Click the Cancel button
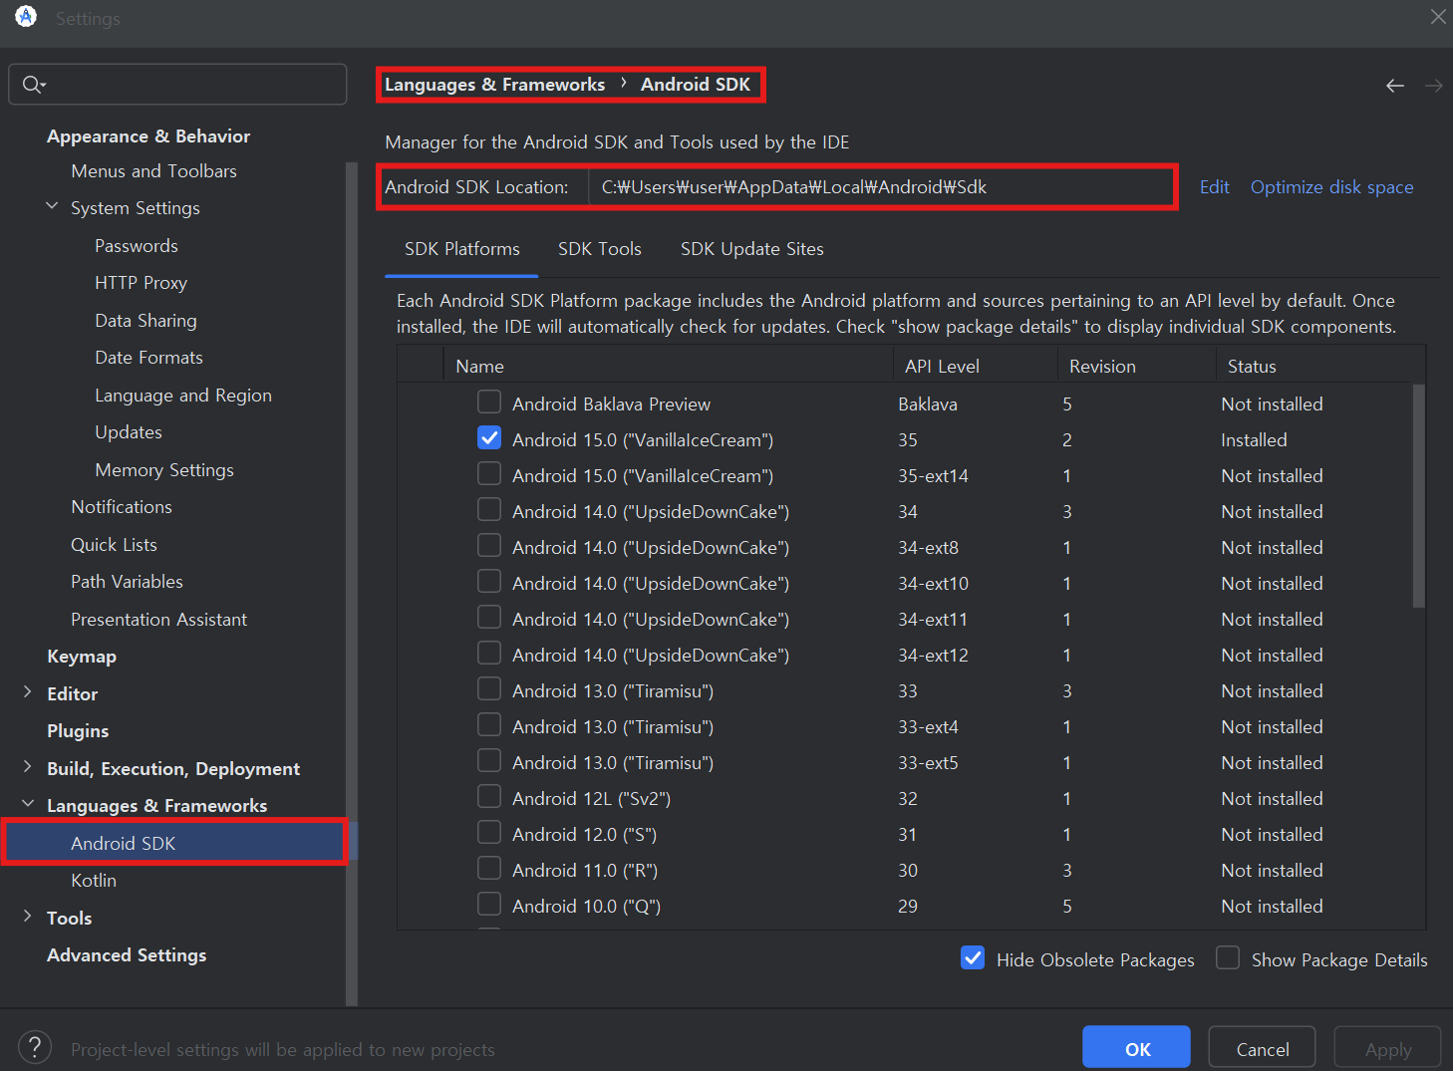This screenshot has width=1453, height=1071. tap(1263, 1049)
